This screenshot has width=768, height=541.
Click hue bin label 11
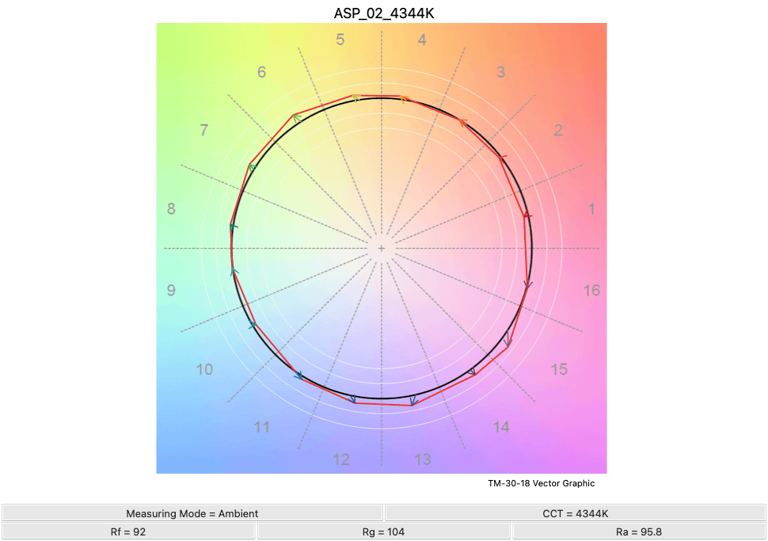coord(261,427)
